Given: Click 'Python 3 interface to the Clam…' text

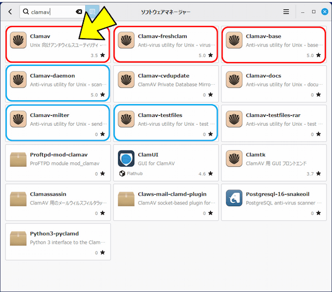Looking at the screenshot, I should (68, 242).
